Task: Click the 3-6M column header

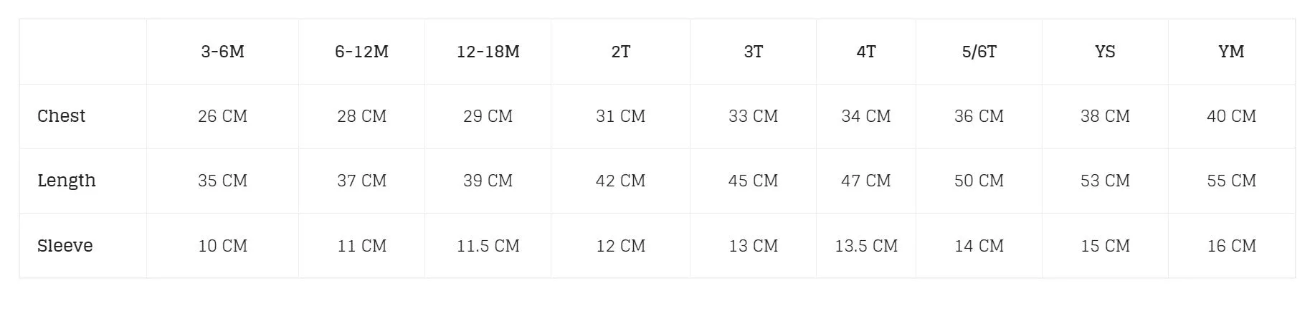Action: (222, 52)
